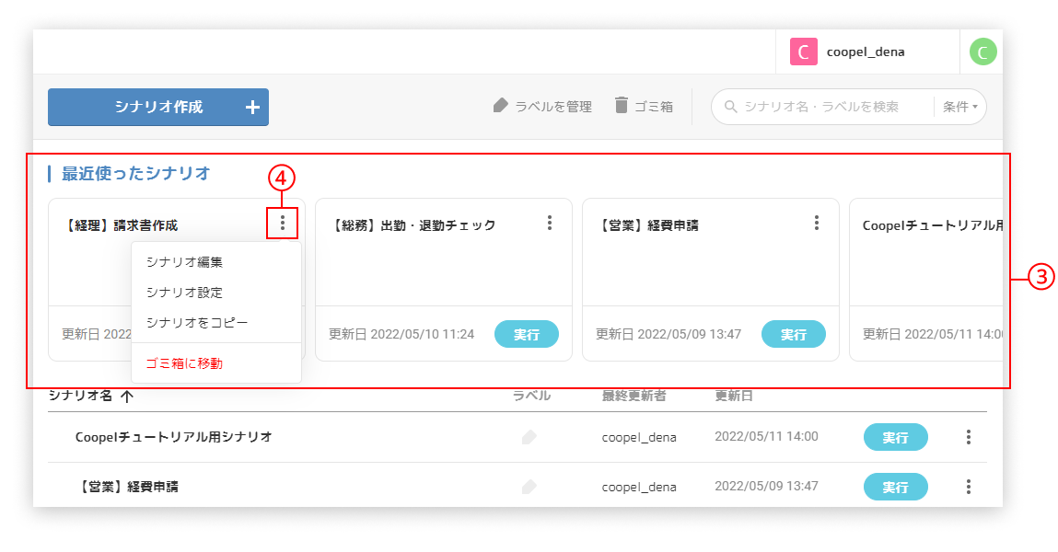Open three-dot menu on 【総務】出勤・退勤チェック card
Image resolution: width=1058 pixels, height=552 pixels.
tap(549, 223)
